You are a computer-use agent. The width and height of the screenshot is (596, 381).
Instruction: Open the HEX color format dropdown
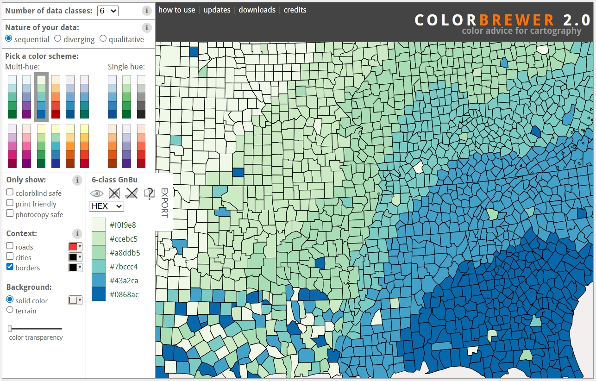pyautogui.click(x=106, y=206)
